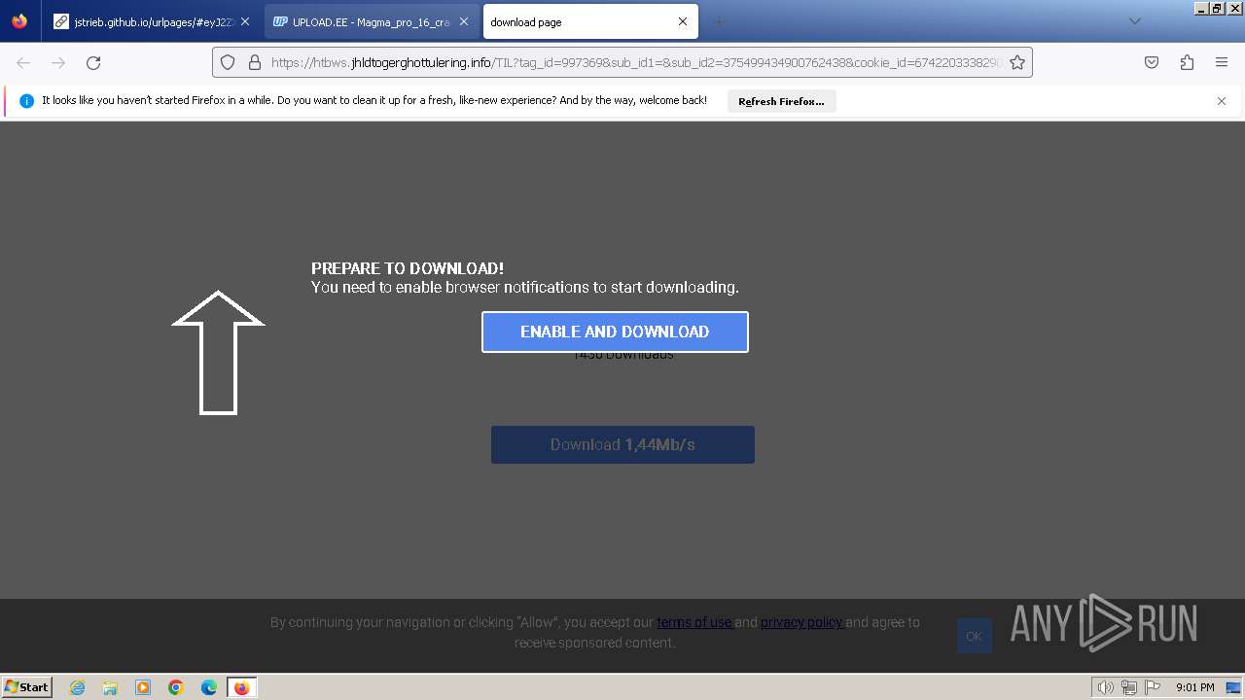
Task: Open the Save to Pocket icon
Action: click(x=1152, y=62)
